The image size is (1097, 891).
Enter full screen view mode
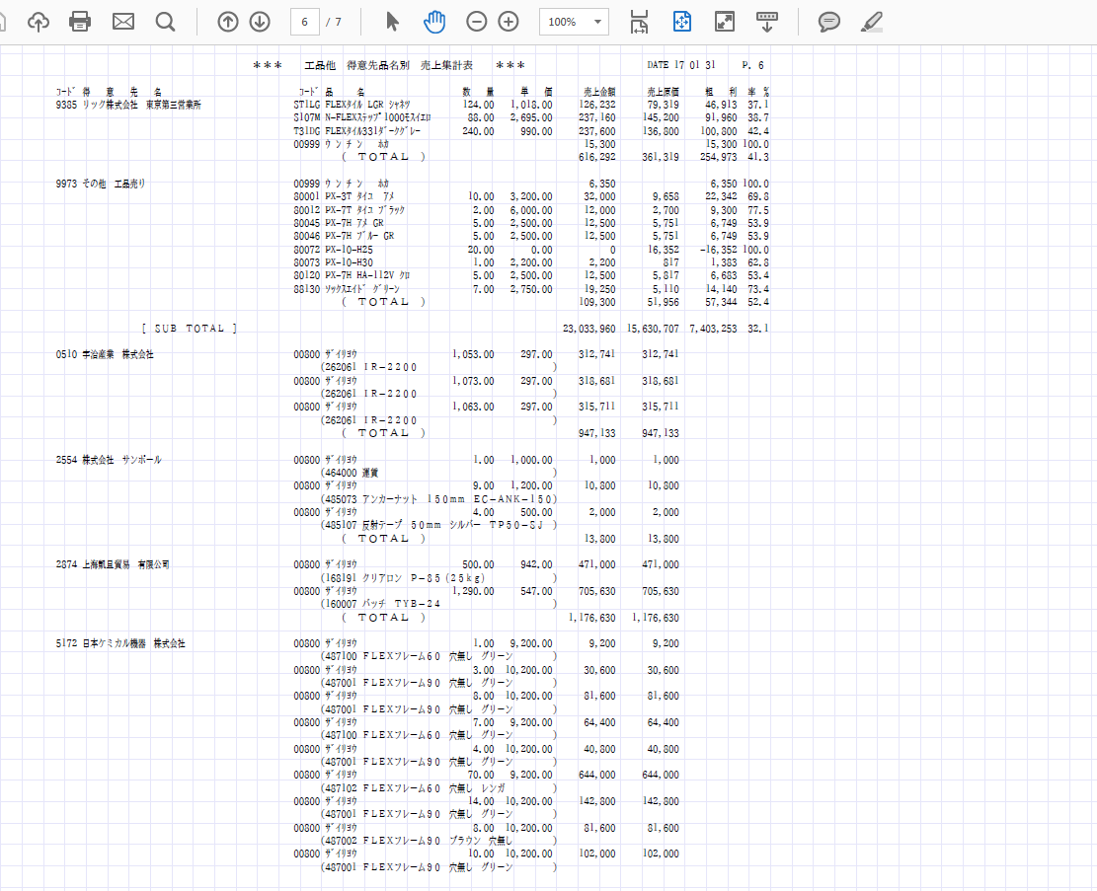click(724, 22)
